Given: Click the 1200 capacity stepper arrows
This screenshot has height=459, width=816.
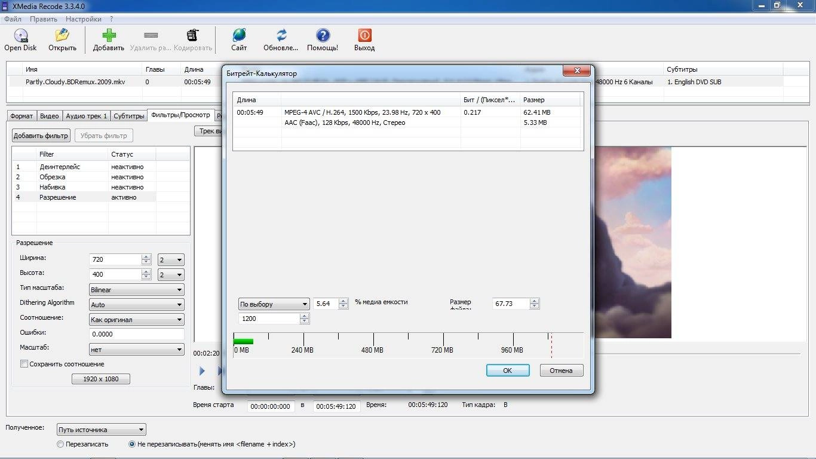Looking at the screenshot, I should pos(305,319).
